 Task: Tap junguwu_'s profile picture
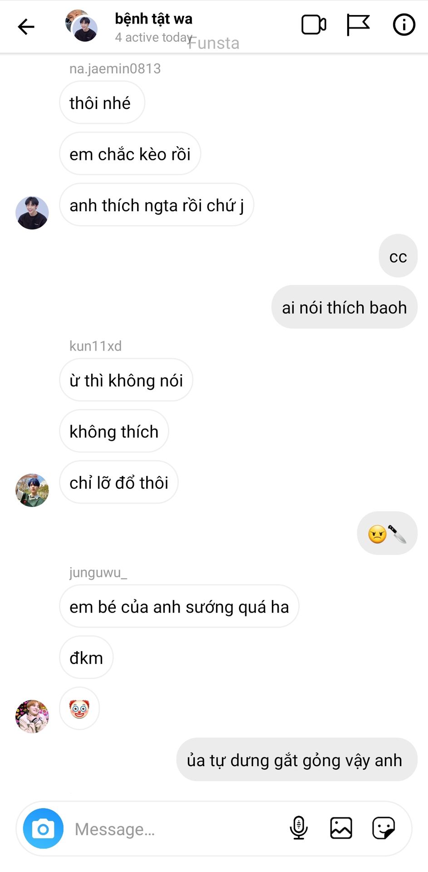pos(32,716)
